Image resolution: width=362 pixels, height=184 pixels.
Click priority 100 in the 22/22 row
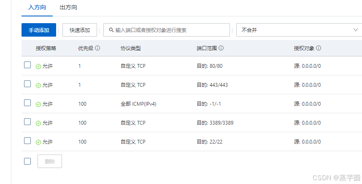(x=82, y=141)
